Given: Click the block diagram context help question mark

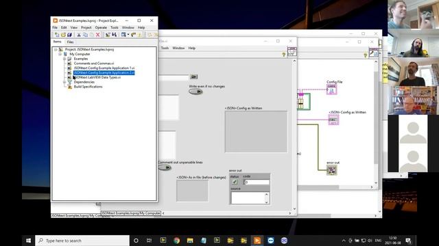Looking at the screenshot, I should [x=365, y=55].
